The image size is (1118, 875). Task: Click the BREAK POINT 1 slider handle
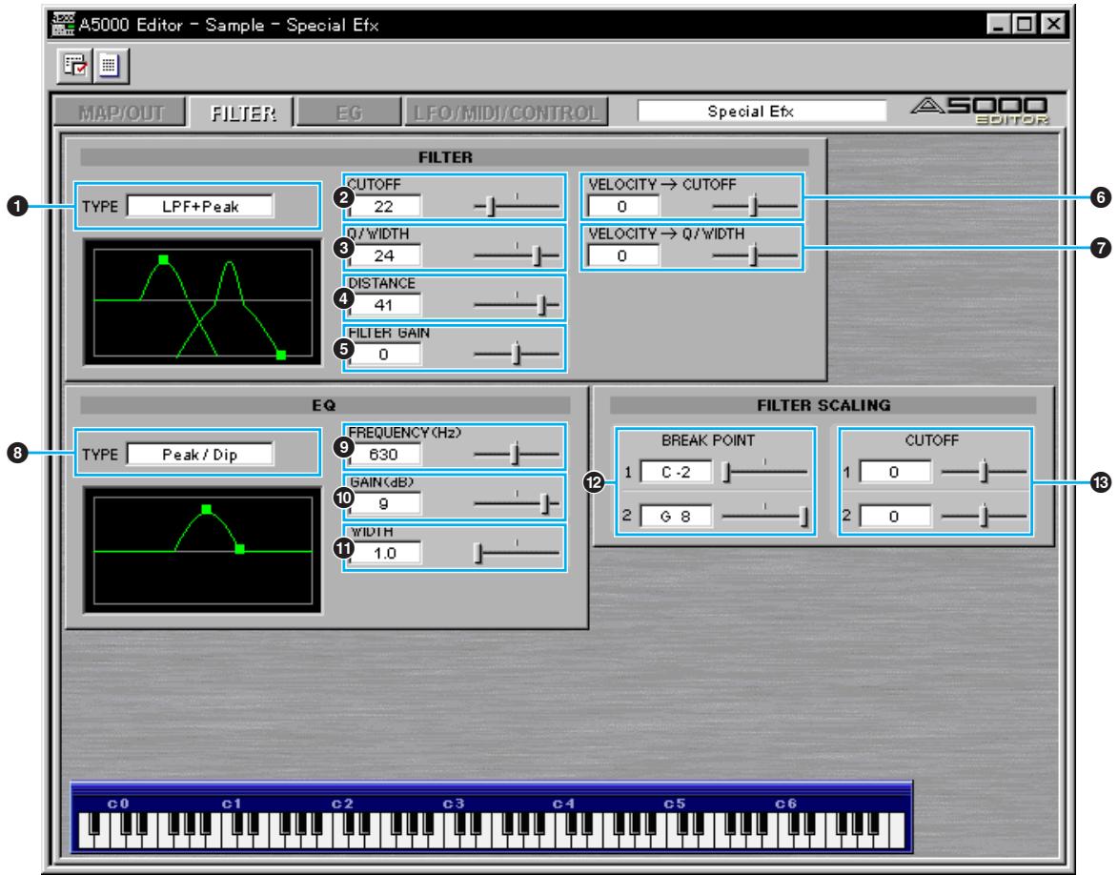(726, 472)
